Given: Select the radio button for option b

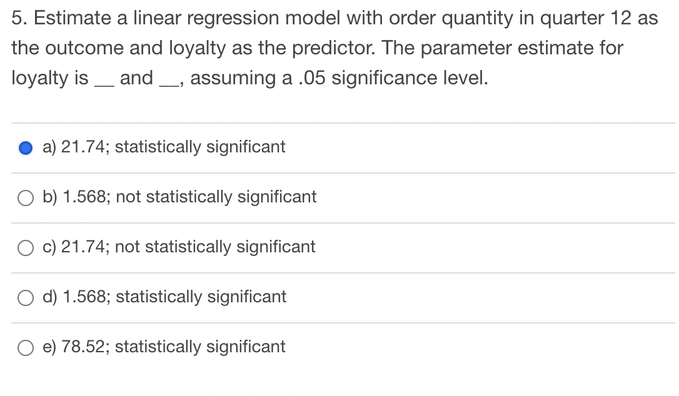Looking at the screenshot, I should point(25,198).
